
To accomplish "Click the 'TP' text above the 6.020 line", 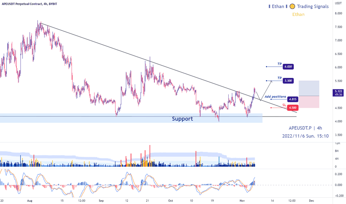I will click(x=280, y=64).
